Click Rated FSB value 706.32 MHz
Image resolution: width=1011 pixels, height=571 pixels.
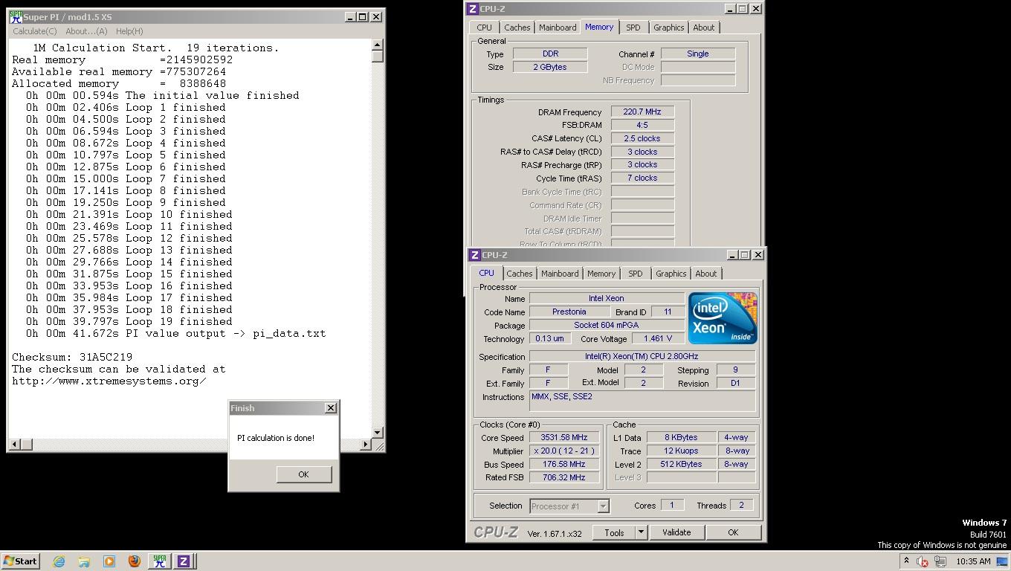[563, 478]
